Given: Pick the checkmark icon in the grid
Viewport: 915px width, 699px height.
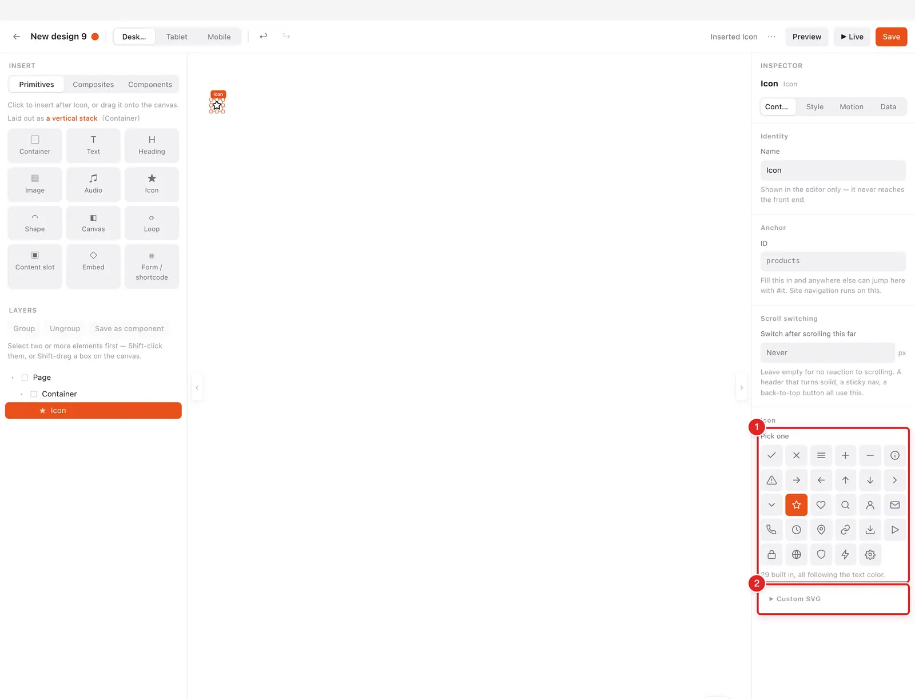Looking at the screenshot, I should click(x=771, y=455).
